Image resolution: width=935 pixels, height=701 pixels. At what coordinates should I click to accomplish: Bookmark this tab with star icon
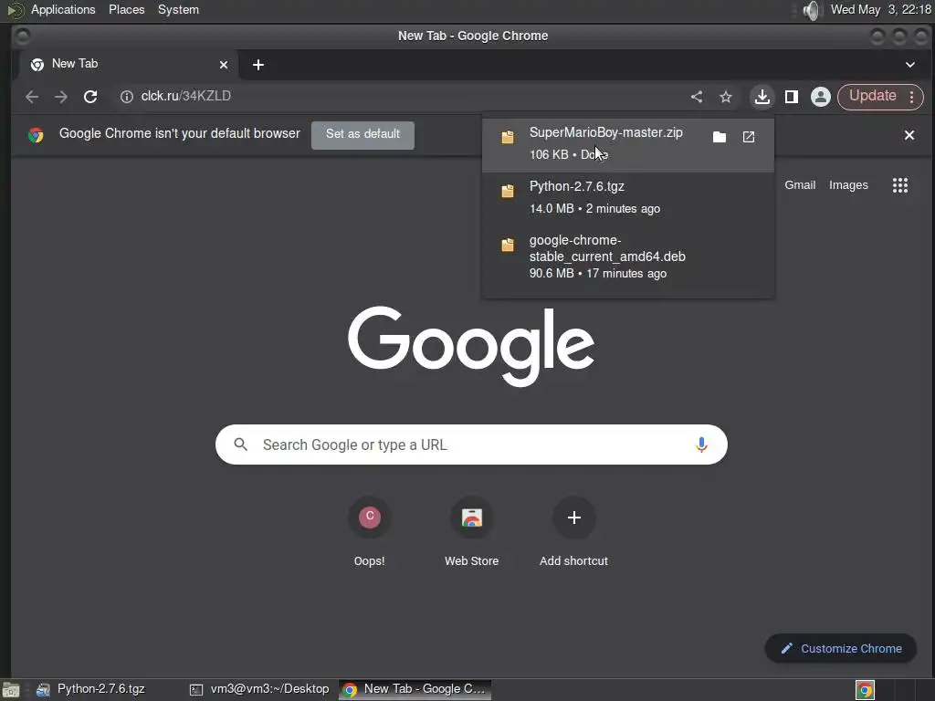tap(726, 97)
